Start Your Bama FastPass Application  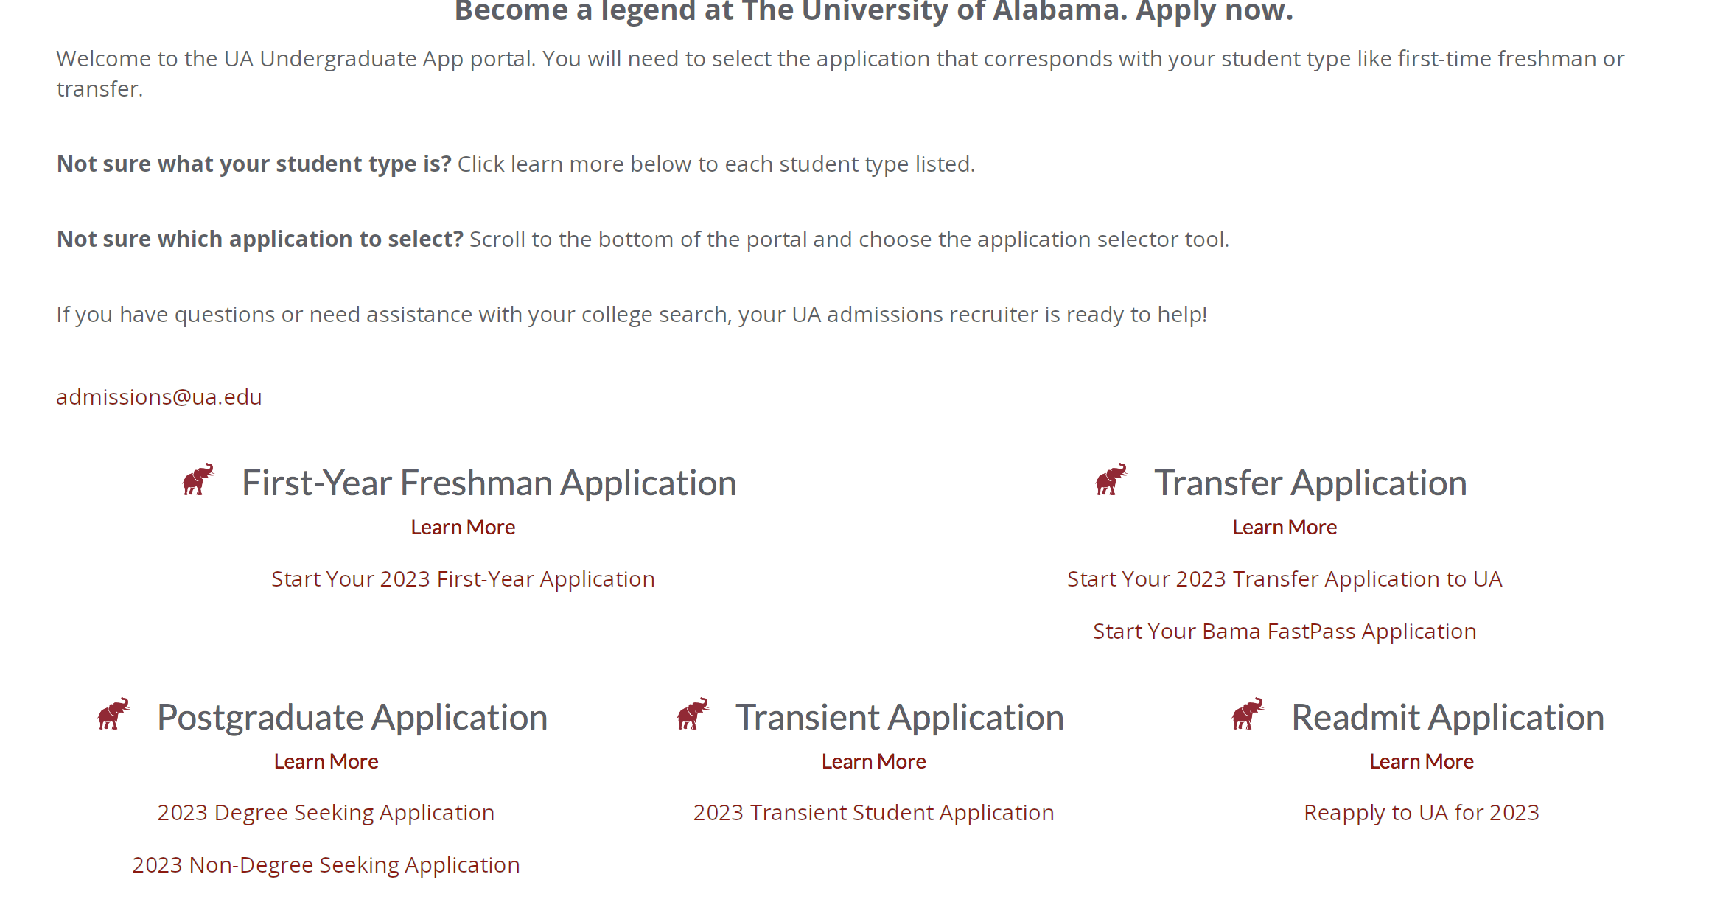(1285, 632)
